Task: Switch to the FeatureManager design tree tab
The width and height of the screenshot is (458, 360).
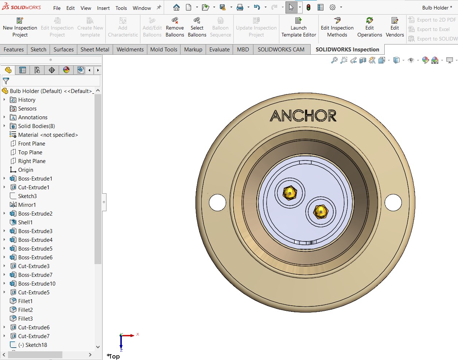Action: (8, 70)
